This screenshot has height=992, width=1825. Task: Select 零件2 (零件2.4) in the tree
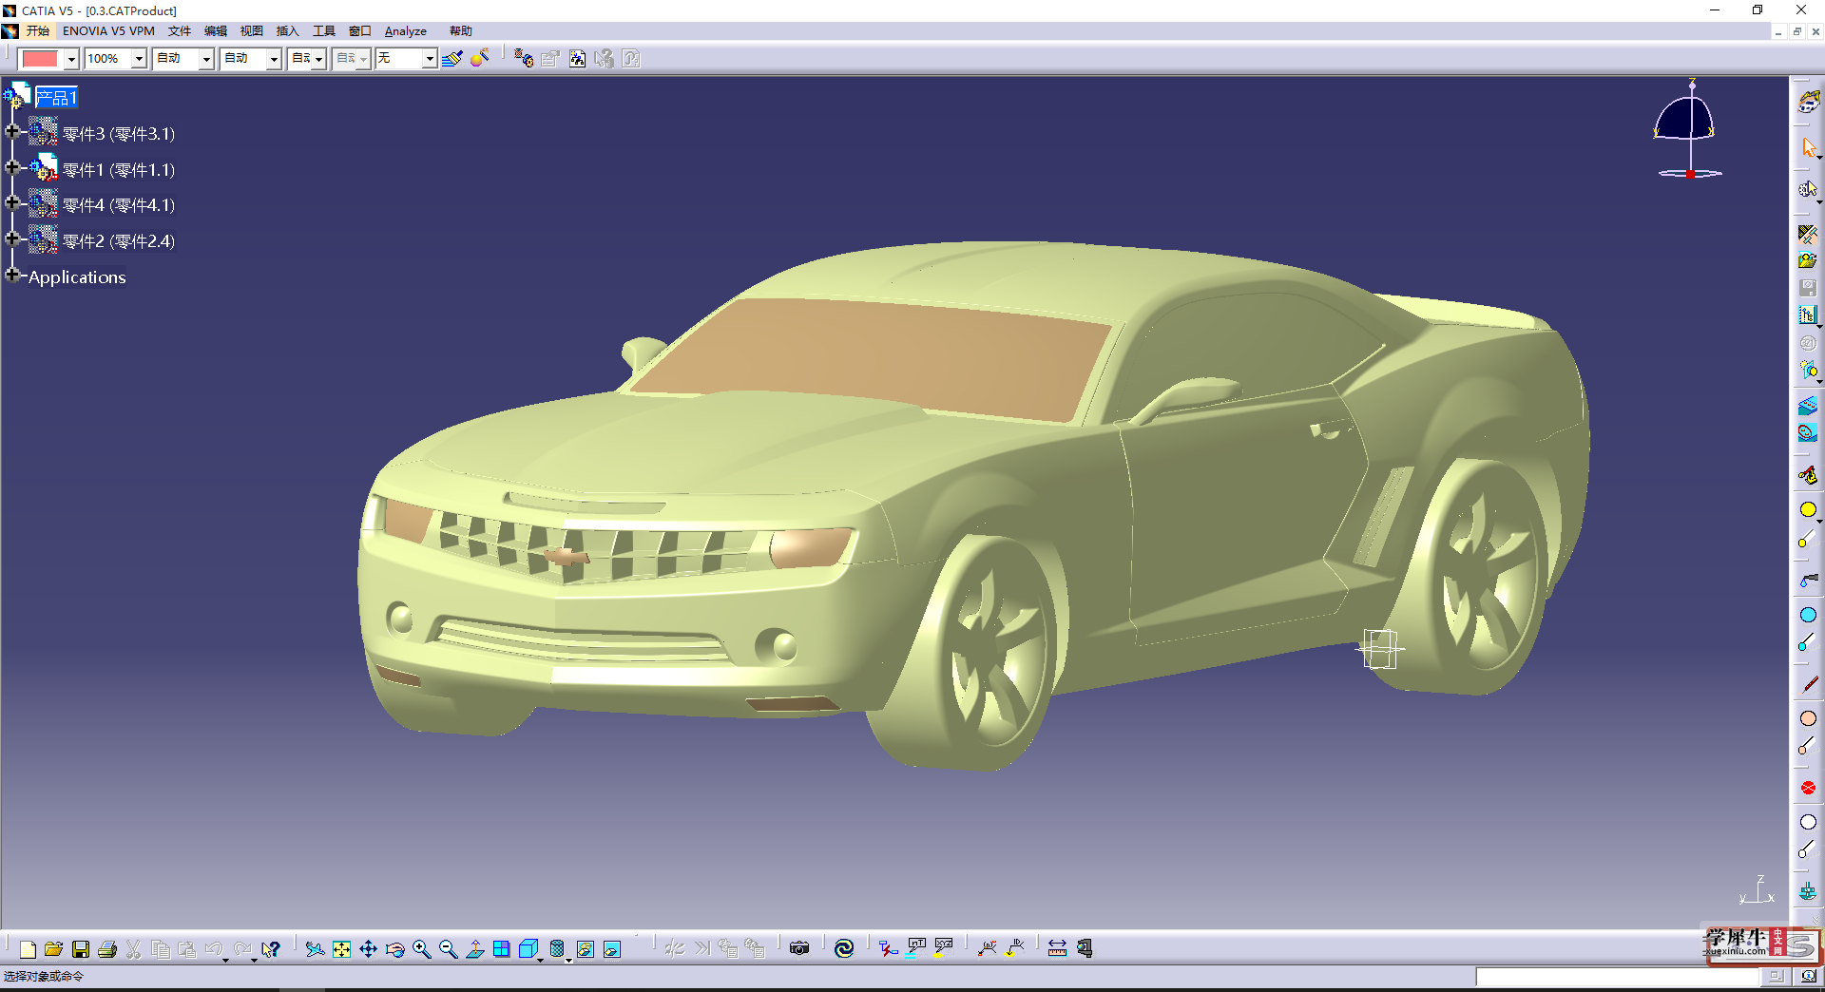[x=119, y=241]
